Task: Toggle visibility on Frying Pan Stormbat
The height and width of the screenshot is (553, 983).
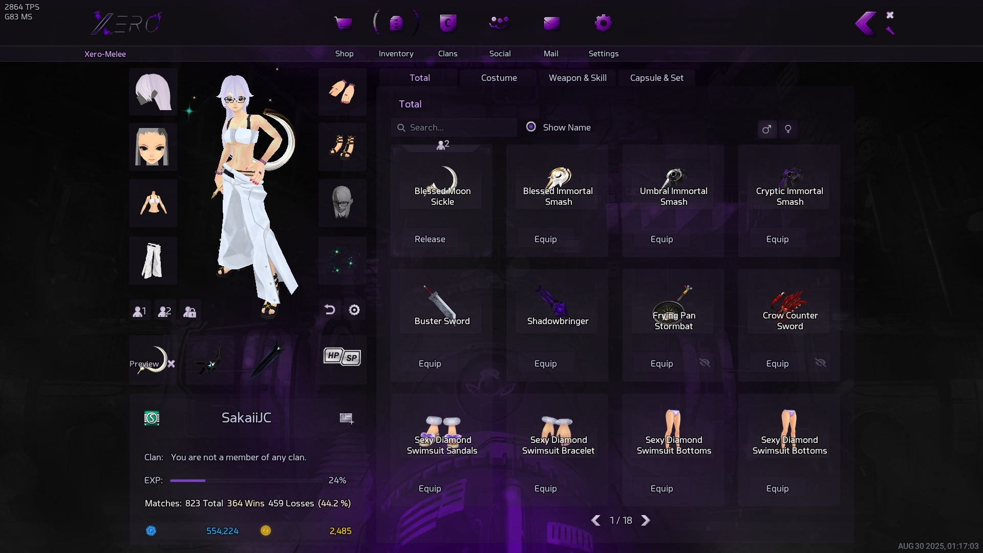Action: click(x=704, y=363)
